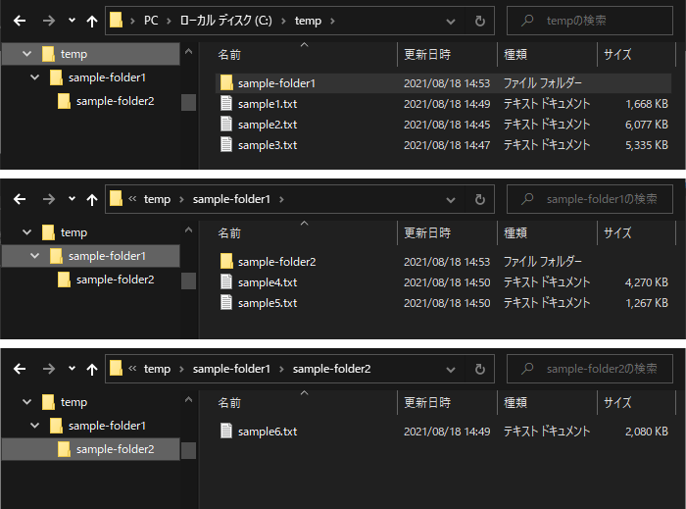Refresh the window with sample-folder1の検索 search box
Viewport: 686px width, 509px height.
pos(479,199)
